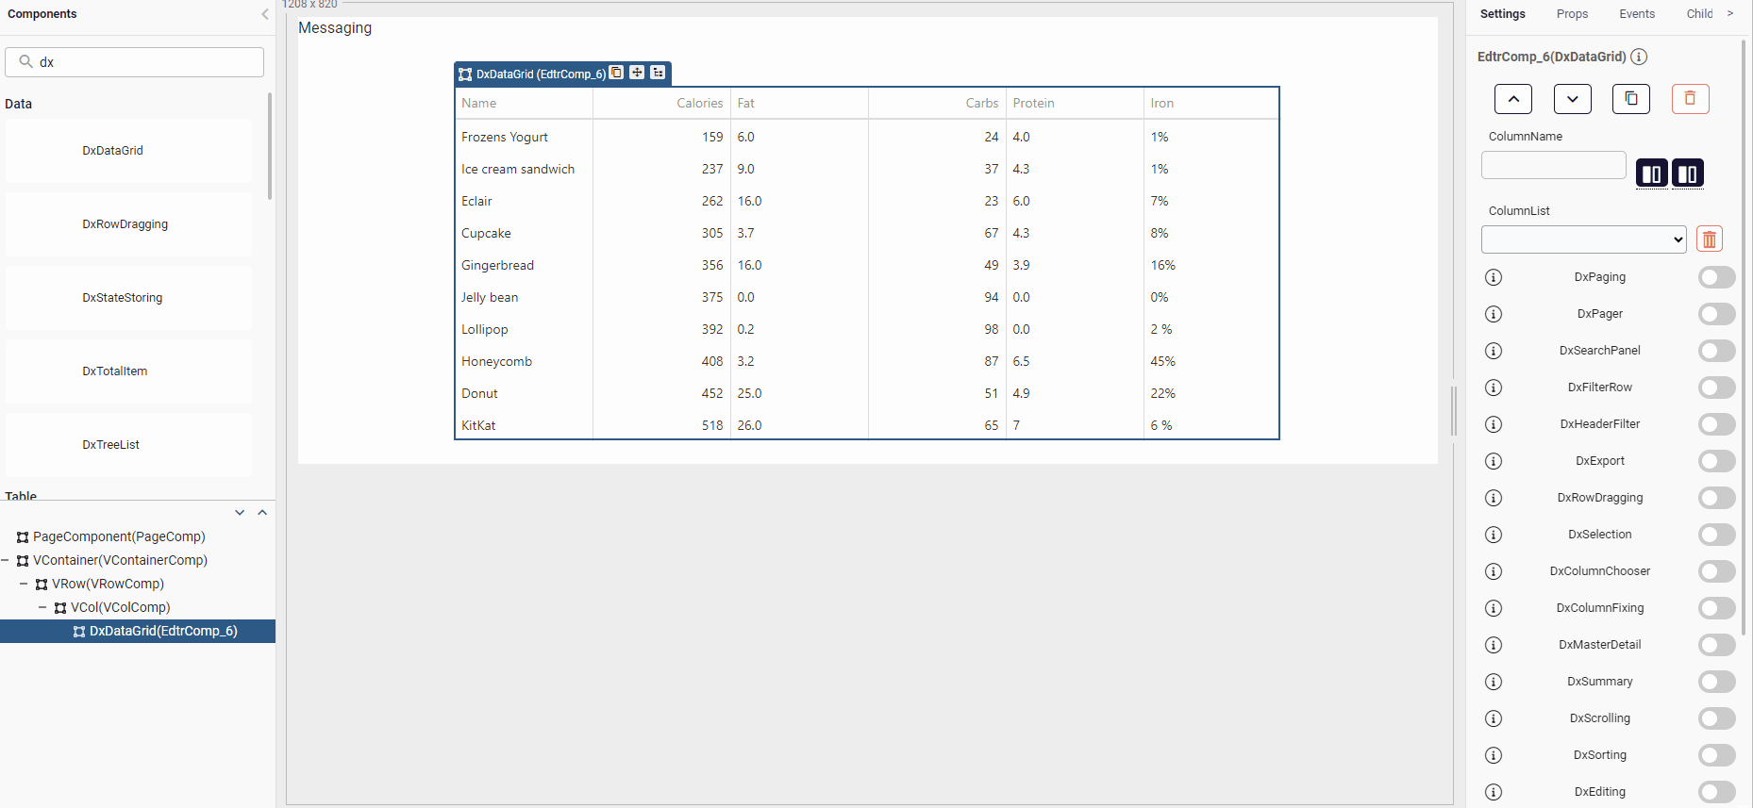Show info for DxColumnFixing
The height and width of the screenshot is (808, 1753).
point(1494,608)
